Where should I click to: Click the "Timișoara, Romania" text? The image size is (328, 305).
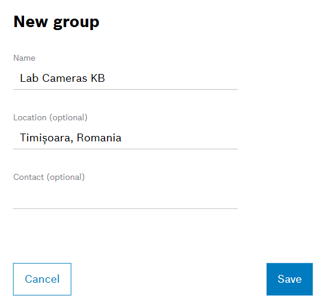click(70, 138)
